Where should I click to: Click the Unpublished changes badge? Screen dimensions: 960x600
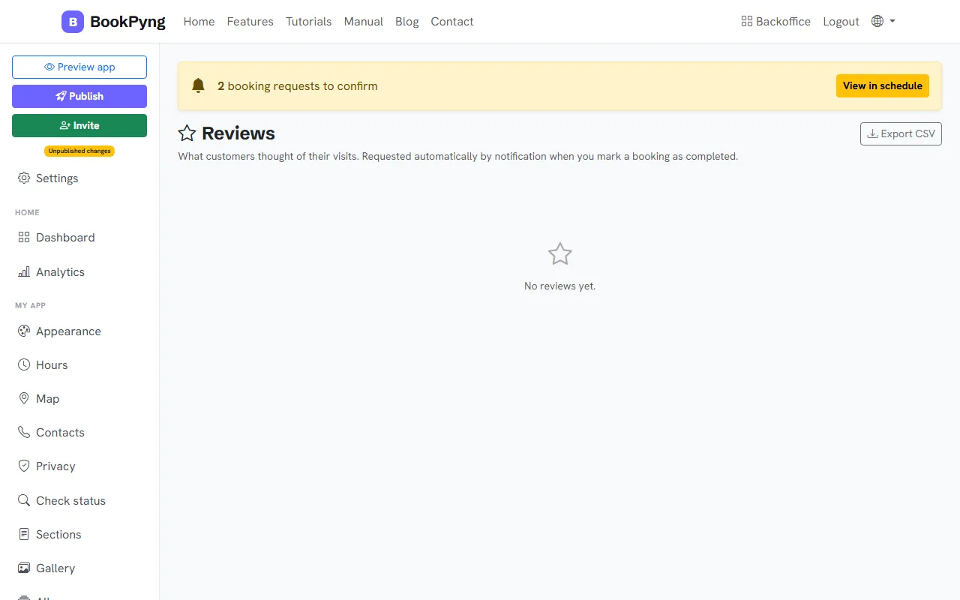(79, 151)
